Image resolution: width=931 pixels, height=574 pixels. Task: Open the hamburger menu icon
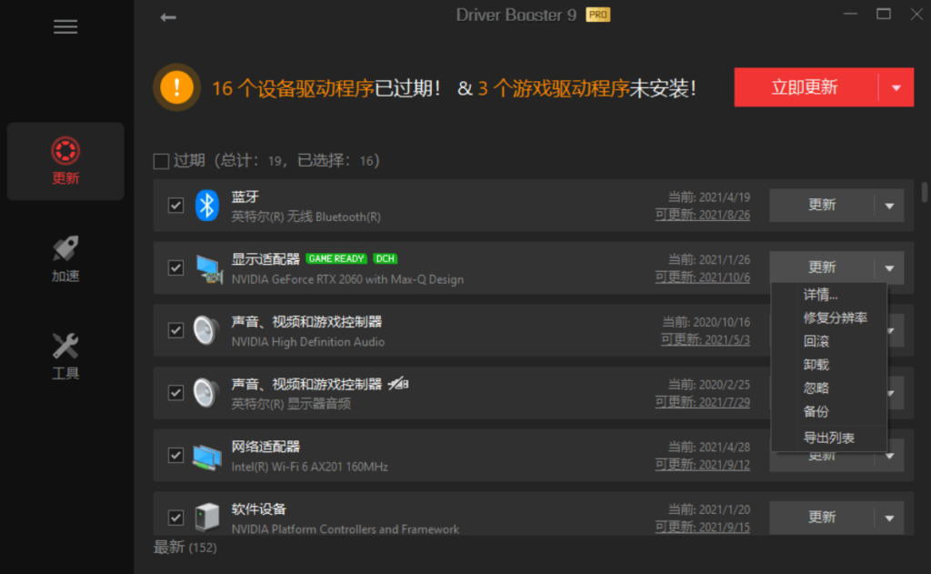point(65,26)
